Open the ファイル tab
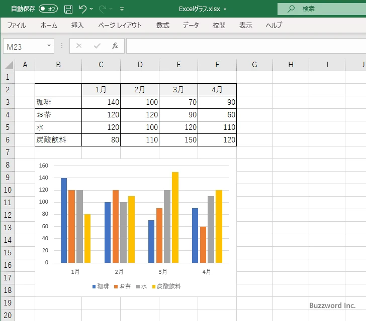 pyautogui.click(x=17, y=25)
